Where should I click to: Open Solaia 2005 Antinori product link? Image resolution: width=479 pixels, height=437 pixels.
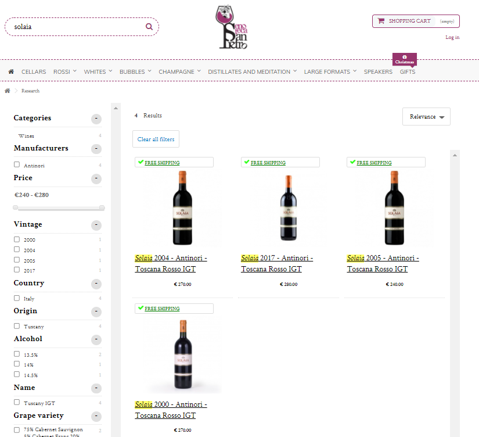383,263
